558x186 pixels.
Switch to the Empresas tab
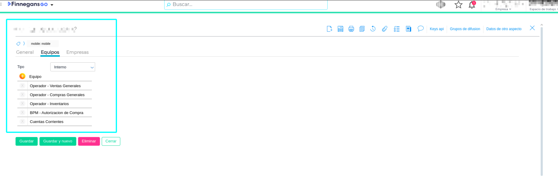click(x=77, y=52)
